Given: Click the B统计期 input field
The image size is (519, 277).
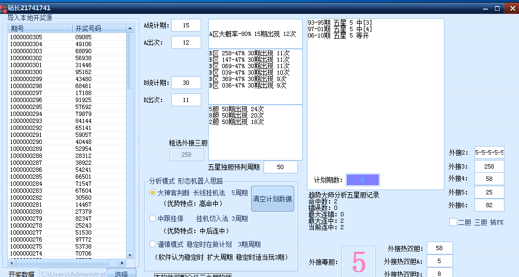Looking at the screenshot, I should click(186, 83).
